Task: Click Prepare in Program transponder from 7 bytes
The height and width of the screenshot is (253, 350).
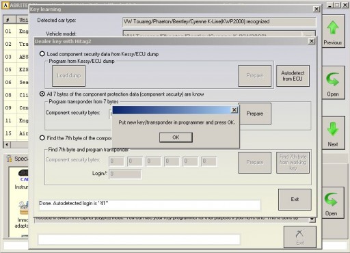Action: (255, 114)
